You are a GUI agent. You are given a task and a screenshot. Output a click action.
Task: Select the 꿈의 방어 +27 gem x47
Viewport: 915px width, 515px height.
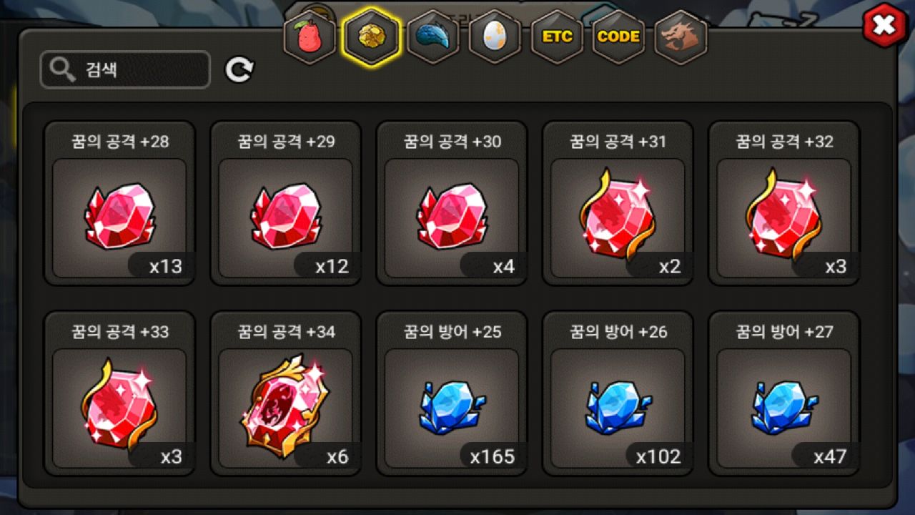[783, 393]
